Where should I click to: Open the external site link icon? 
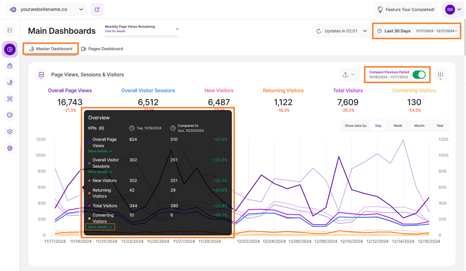click(97, 9)
